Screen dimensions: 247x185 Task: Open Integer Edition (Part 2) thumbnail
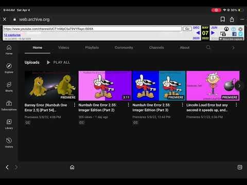(105, 86)
